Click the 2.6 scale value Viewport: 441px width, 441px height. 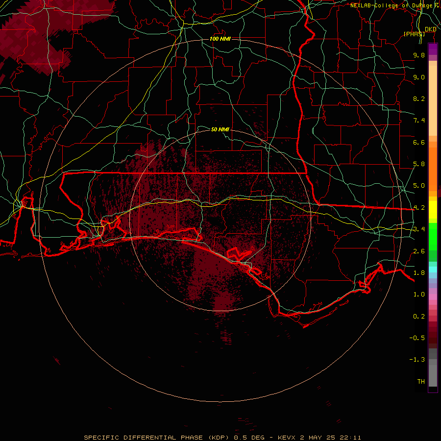point(419,251)
